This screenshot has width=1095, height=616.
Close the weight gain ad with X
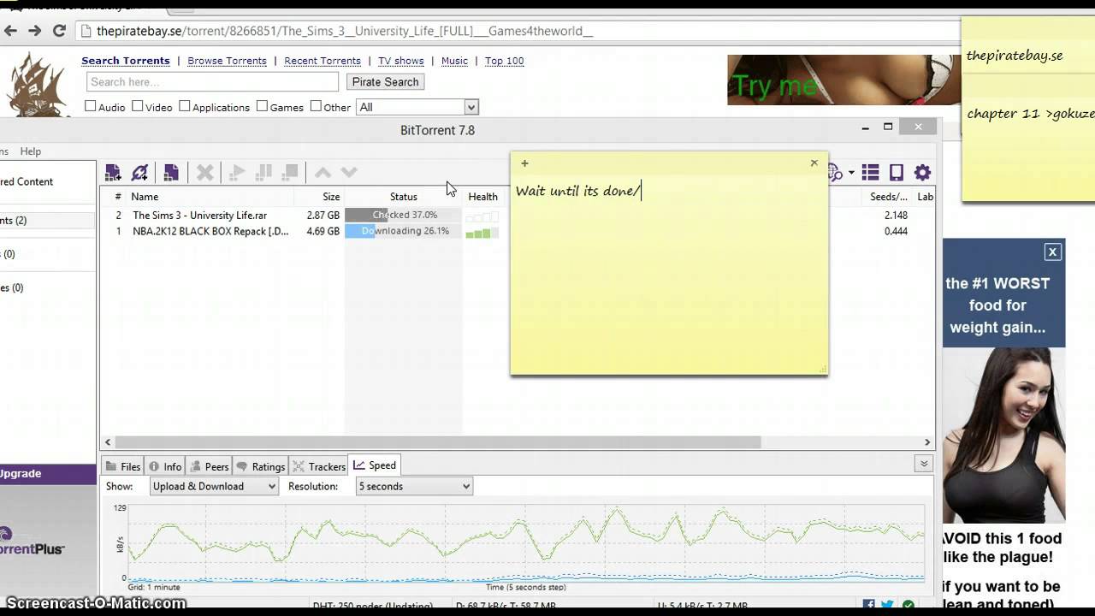coord(1053,252)
